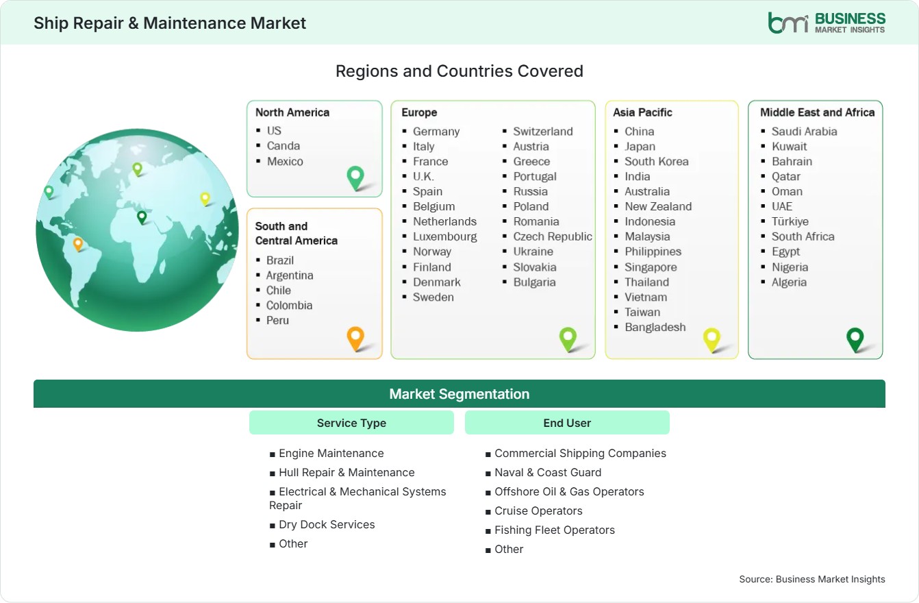919x603 pixels.
Task: Click 'Canda' in North America list
Action: pos(284,145)
